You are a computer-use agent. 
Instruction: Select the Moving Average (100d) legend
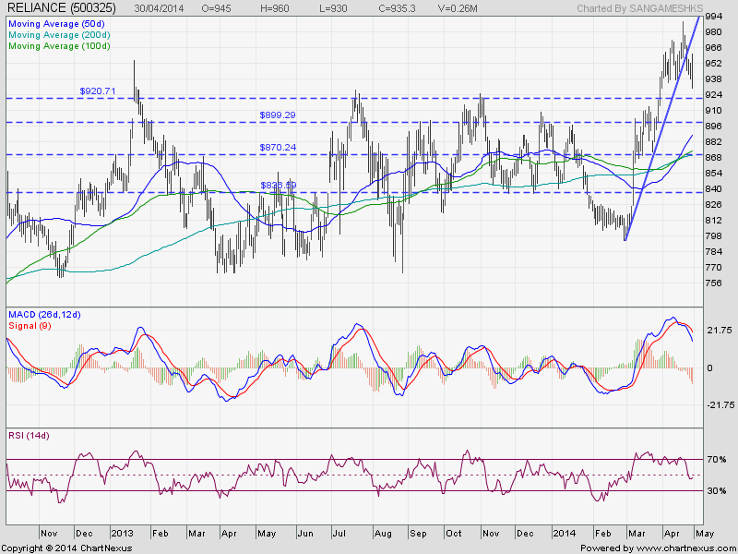coord(59,46)
